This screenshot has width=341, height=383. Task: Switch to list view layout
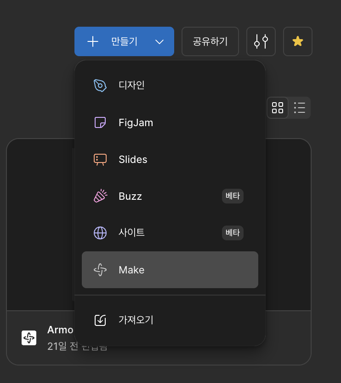[300, 108]
